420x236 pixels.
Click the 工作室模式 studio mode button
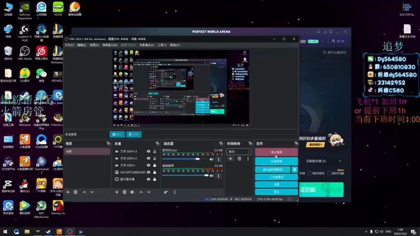(x=276, y=177)
